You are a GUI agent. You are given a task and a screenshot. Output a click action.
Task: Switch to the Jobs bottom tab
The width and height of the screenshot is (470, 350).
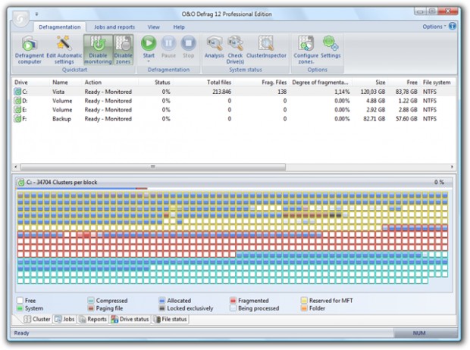[64, 319]
